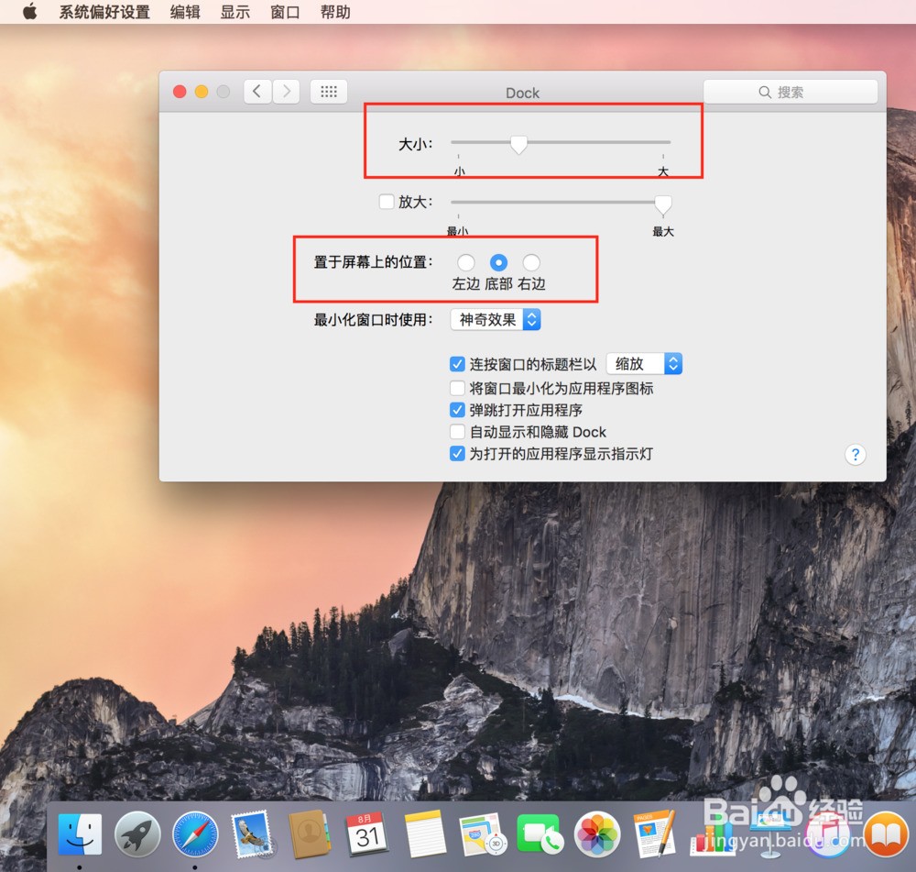Image resolution: width=916 pixels, height=872 pixels.
Task: Open 窗口 menu
Action: click(x=285, y=12)
